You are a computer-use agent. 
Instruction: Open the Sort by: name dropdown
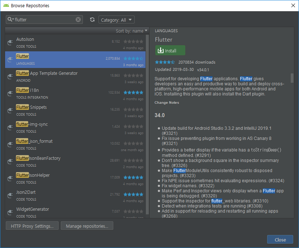coord(131,31)
